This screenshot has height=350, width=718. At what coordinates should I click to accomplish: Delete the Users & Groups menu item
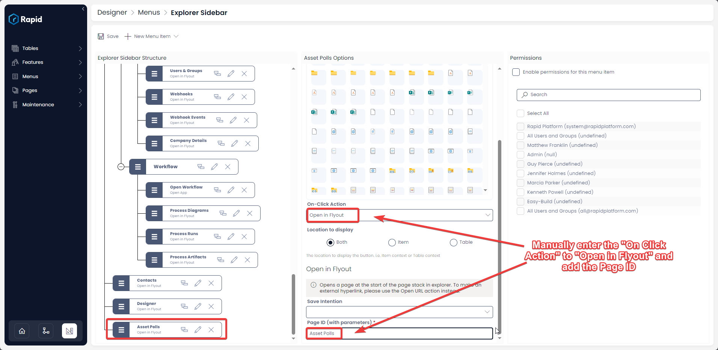pos(244,74)
